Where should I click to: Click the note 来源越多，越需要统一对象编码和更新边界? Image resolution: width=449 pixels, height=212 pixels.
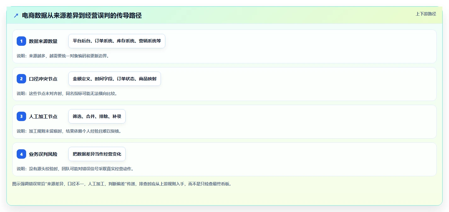pos(63,56)
